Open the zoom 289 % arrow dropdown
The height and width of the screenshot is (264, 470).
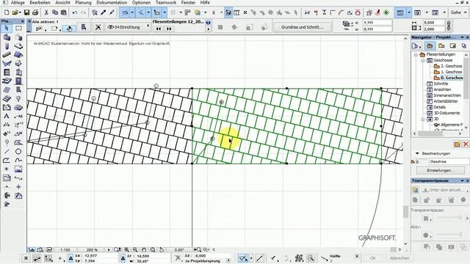(109, 249)
